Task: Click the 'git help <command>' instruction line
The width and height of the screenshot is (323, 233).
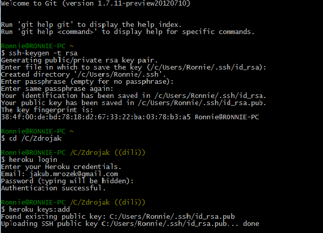Action: point(128,32)
